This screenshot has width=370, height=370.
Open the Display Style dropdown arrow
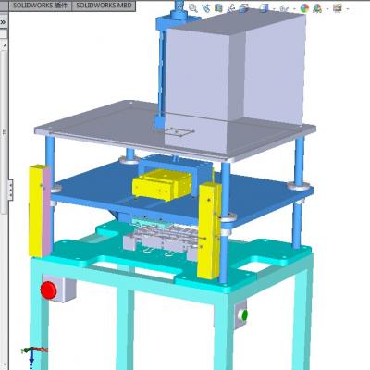point(274,9)
